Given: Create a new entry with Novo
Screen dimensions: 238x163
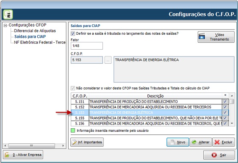Looking at the screenshot, I should (x=178, y=142).
